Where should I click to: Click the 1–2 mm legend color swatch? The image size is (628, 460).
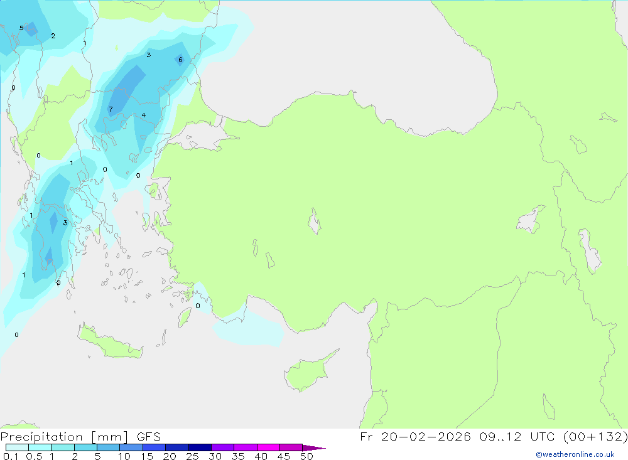[63, 447]
